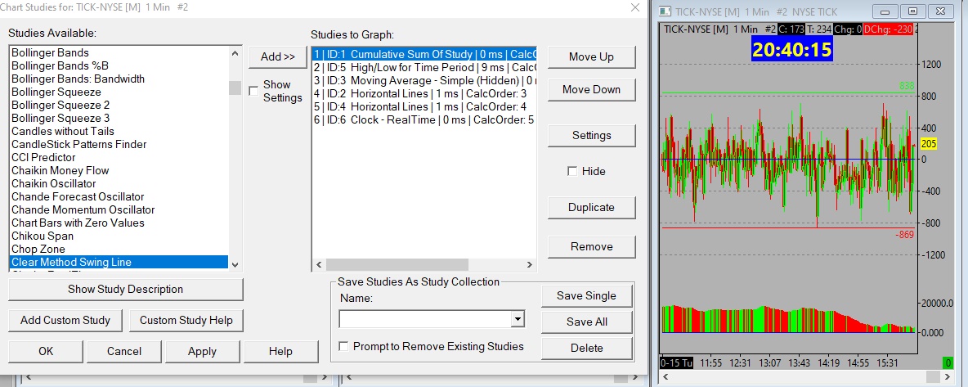Image resolution: width=968 pixels, height=387 pixels.
Task: Close the TICK-NYSE chart window
Action: pyautogui.click(x=941, y=11)
